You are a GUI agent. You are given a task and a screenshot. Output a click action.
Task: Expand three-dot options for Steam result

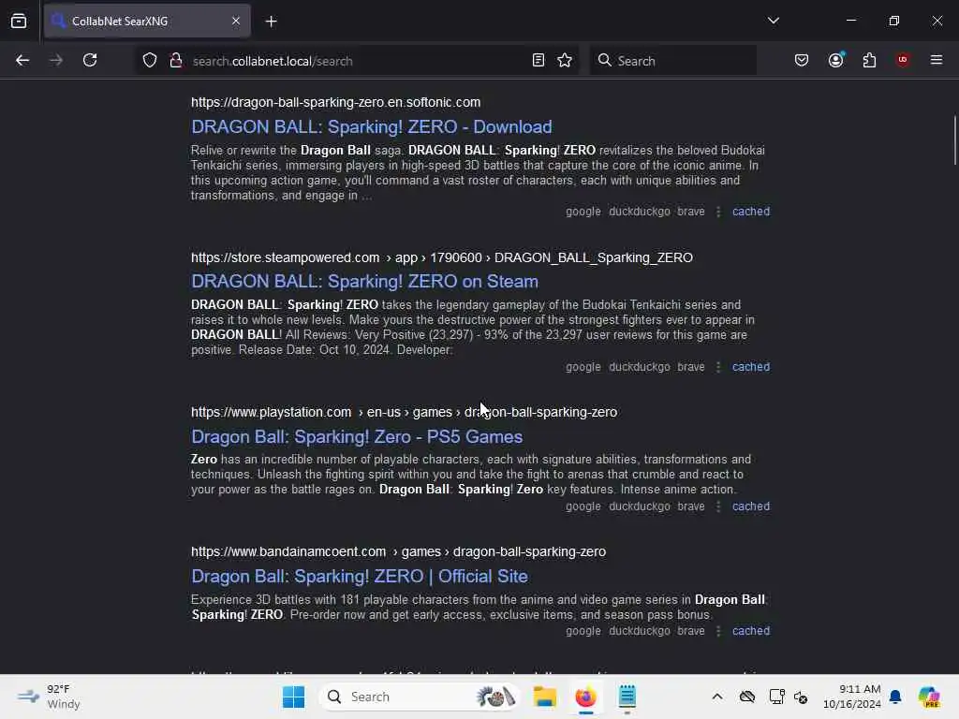718,367
